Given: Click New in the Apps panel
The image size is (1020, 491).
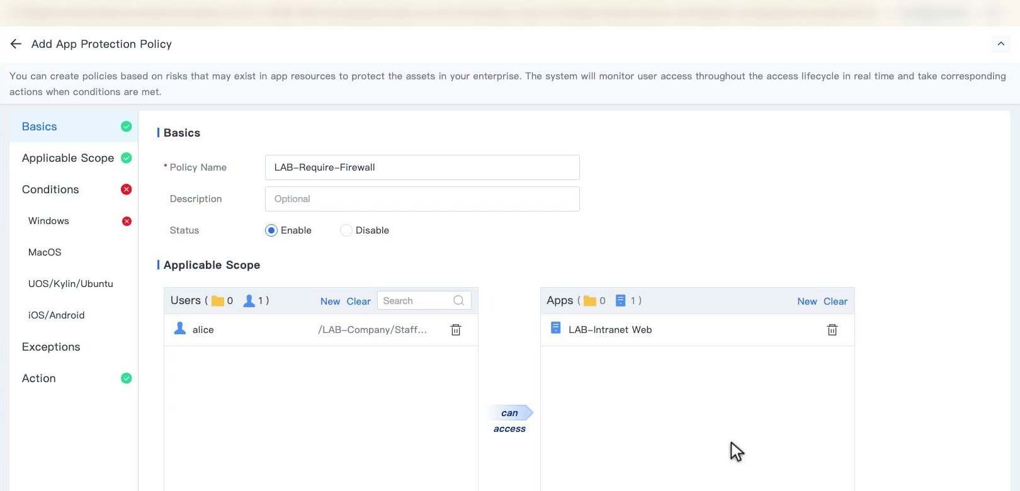Looking at the screenshot, I should point(807,302).
